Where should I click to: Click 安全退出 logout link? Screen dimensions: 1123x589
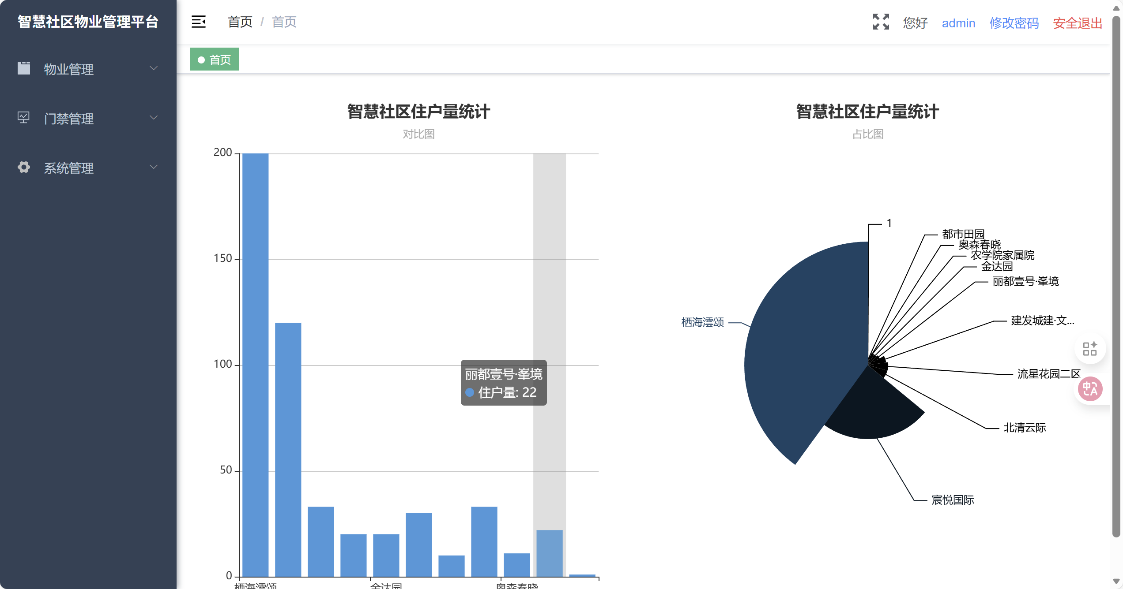coord(1077,23)
